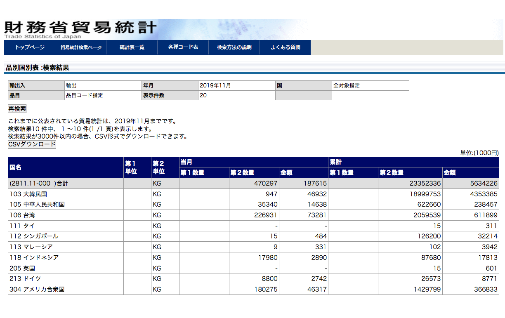Open 検索方法の説明 in the navigation bar

coord(234,47)
